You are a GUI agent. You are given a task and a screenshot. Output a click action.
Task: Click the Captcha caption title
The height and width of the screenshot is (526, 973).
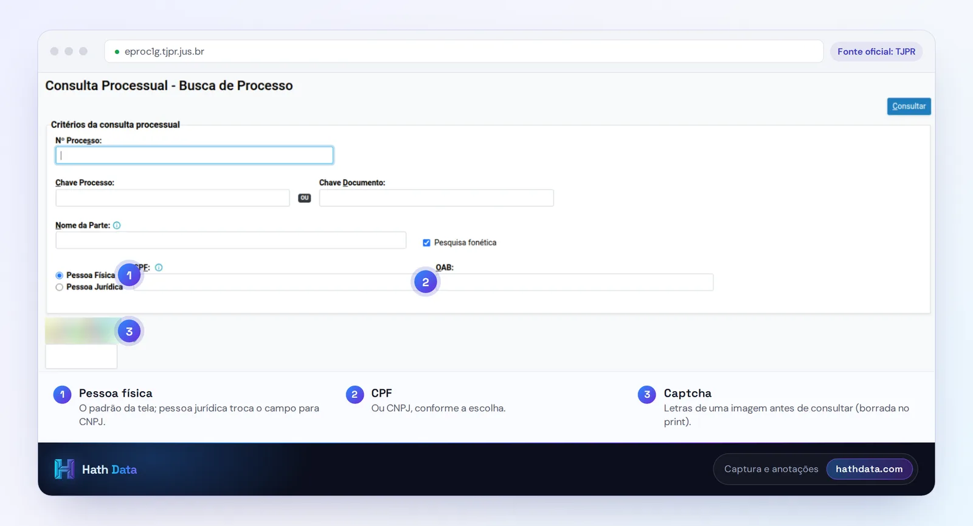pos(688,393)
